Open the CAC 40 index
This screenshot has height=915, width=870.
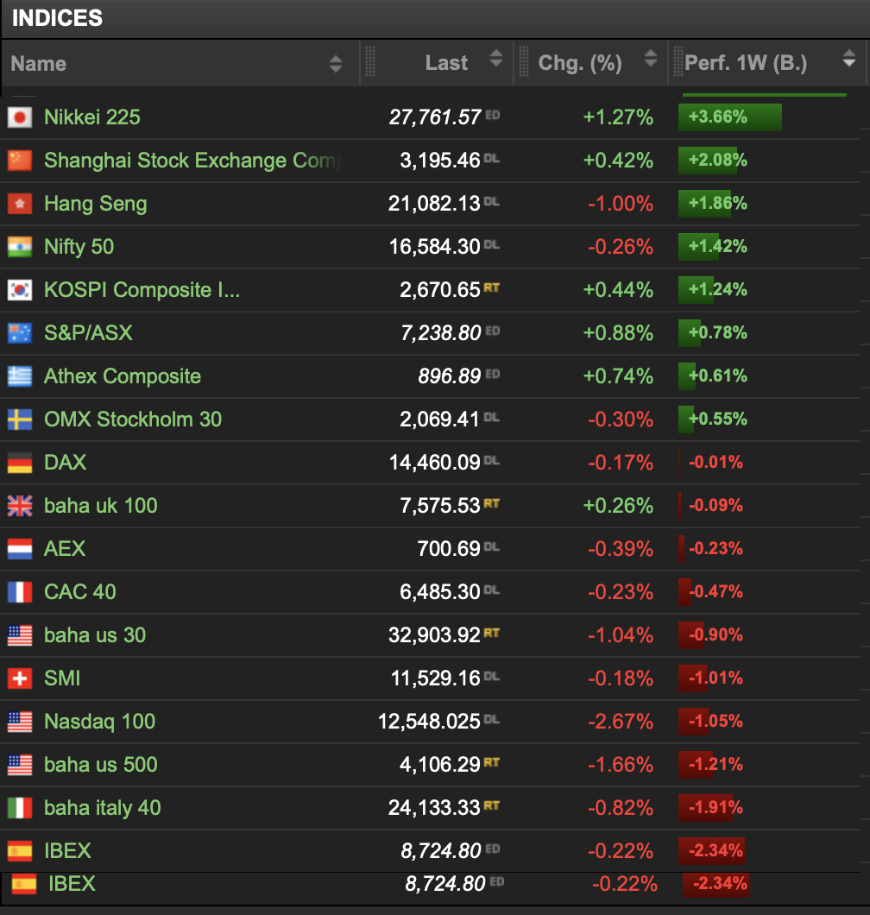pyautogui.click(x=80, y=592)
